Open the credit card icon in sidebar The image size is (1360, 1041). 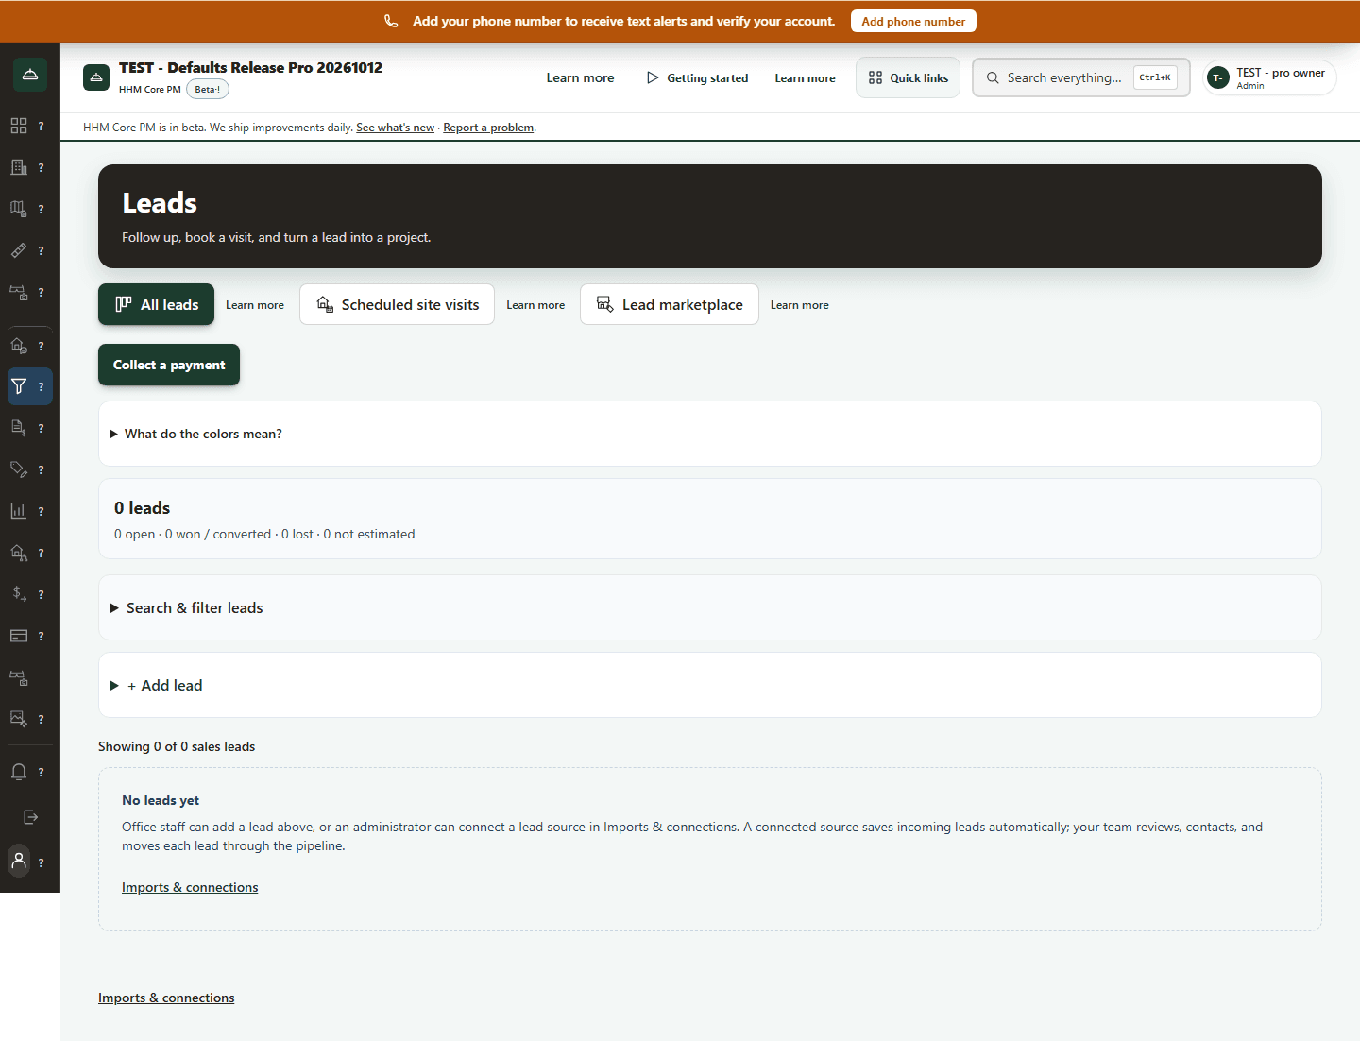click(x=19, y=636)
